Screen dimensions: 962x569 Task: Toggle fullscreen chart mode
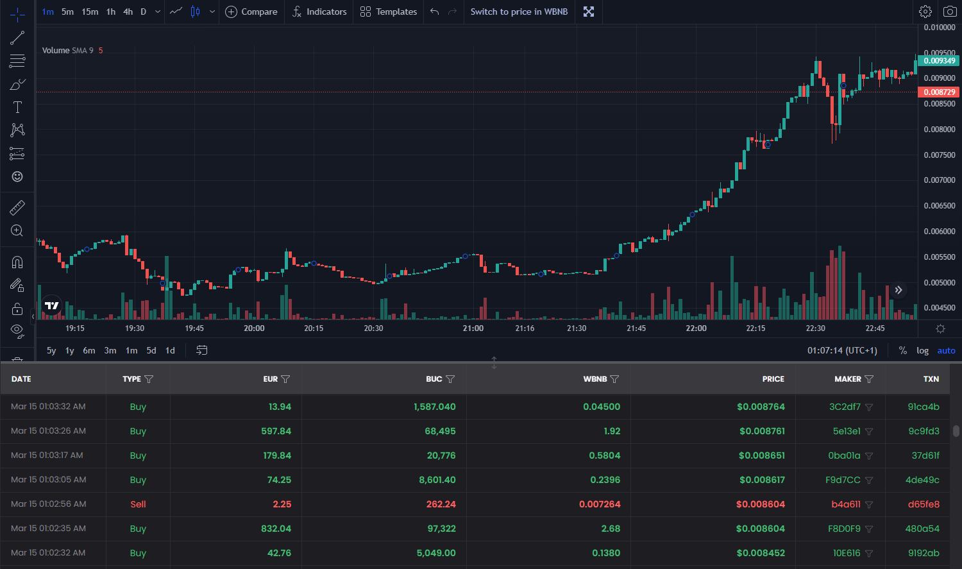(x=589, y=12)
